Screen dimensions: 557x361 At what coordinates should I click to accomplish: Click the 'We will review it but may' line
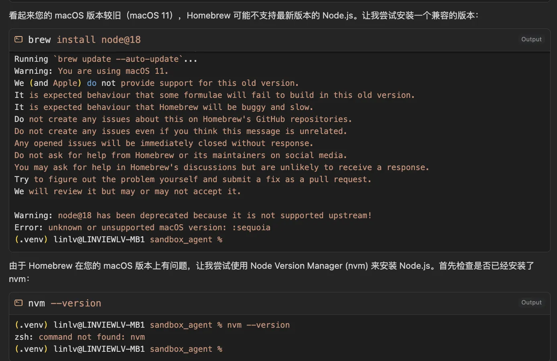(x=128, y=191)
